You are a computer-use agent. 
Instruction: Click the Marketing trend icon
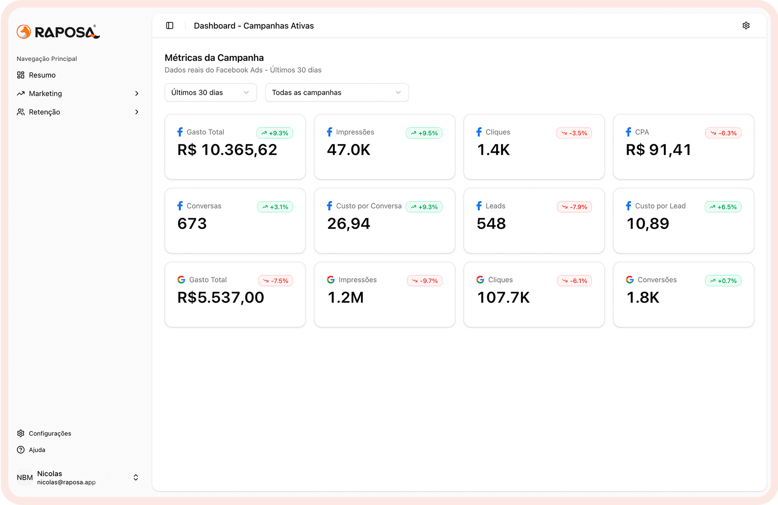tap(21, 94)
